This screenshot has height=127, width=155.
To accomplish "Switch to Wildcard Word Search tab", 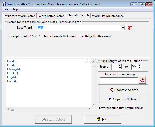I will 20,16.
